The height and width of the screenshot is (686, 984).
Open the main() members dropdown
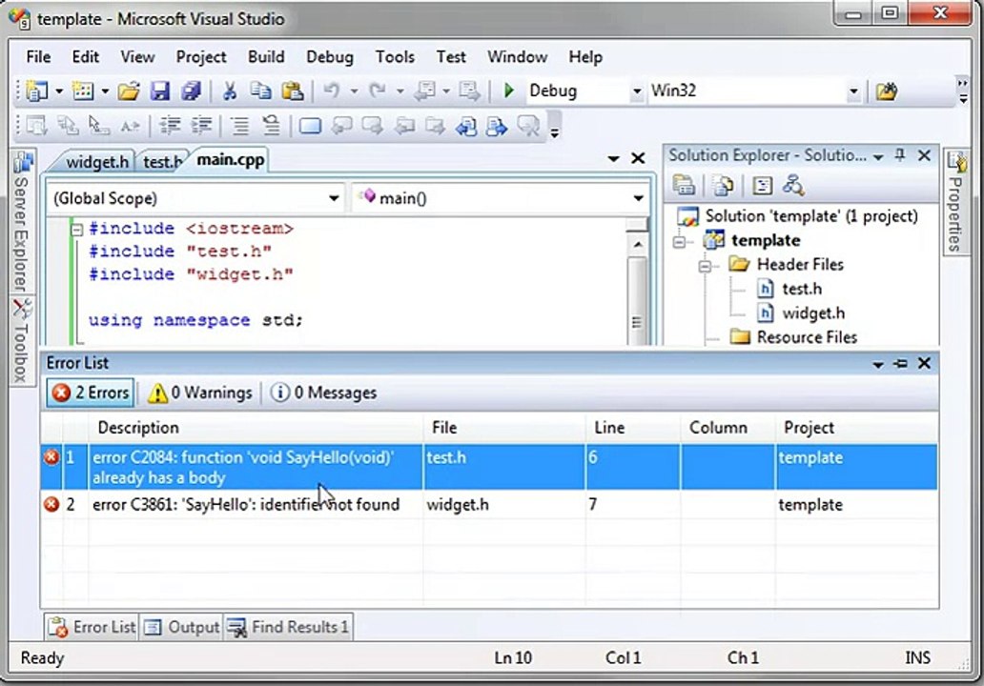tap(638, 199)
